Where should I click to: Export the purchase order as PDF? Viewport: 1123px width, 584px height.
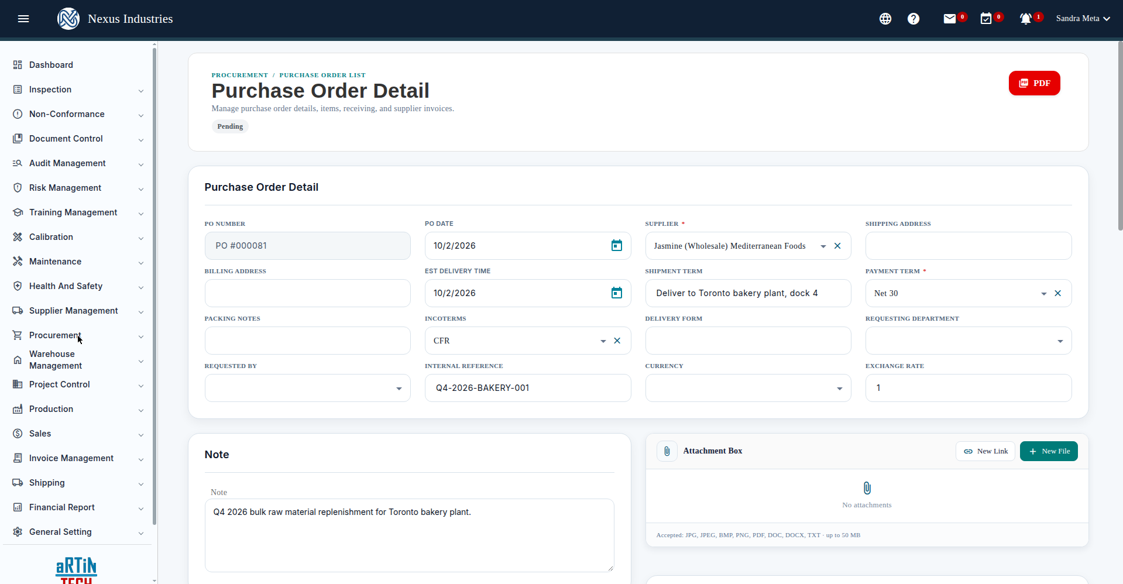coord(1034,83)
